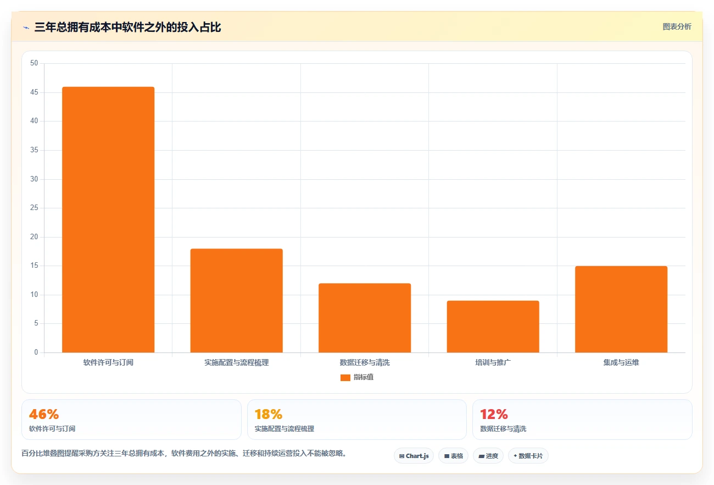The image size is (714, 485).
Task: Click the y-axis value 25
Action: tap(34, 208)
